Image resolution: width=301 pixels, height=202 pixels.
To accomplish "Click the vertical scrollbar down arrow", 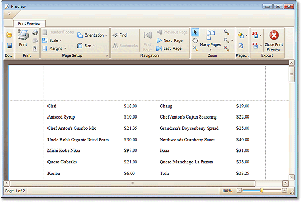I will point(291,177).
